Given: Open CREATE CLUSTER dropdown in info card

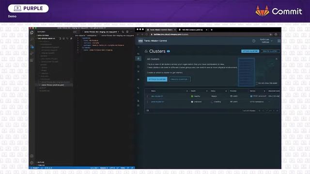Looking at the screenshot, I should pos(180,79).
